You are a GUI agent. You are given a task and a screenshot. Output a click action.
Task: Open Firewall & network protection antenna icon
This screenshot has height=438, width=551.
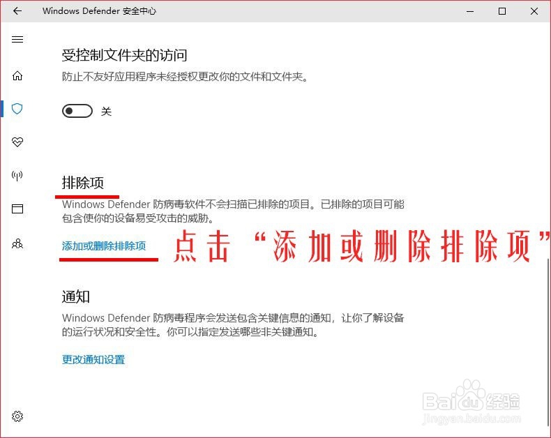17,176
